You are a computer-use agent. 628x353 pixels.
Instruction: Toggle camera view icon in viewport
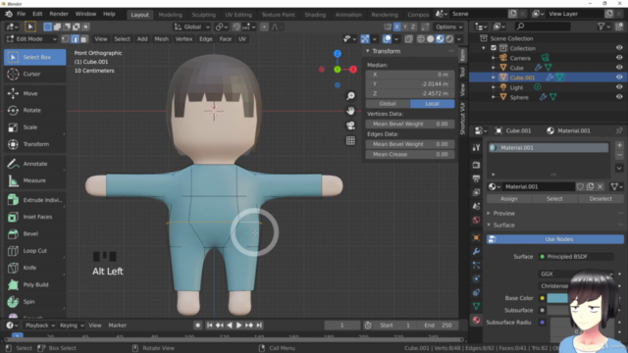pos(350,126)
